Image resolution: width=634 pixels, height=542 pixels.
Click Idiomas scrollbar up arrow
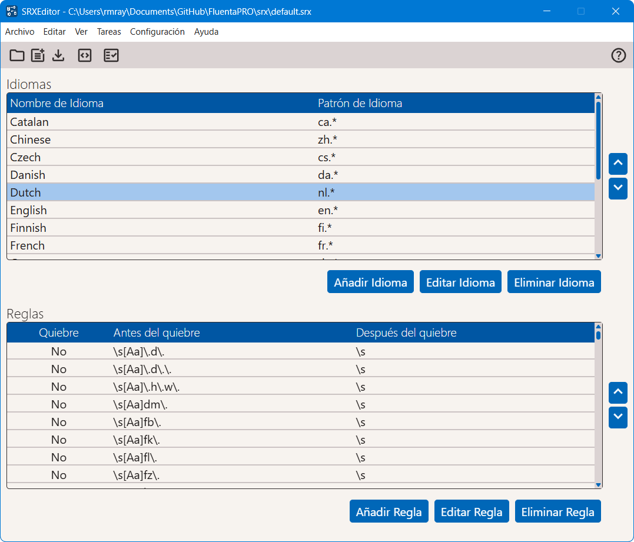click(599, 97)
